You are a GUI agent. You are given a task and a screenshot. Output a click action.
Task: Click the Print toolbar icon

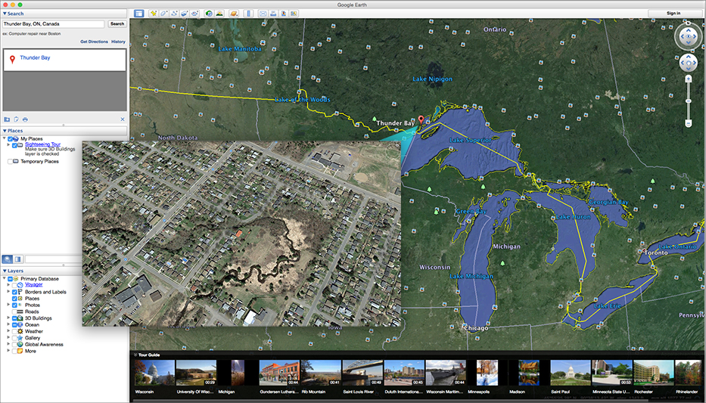click(273, 14)
